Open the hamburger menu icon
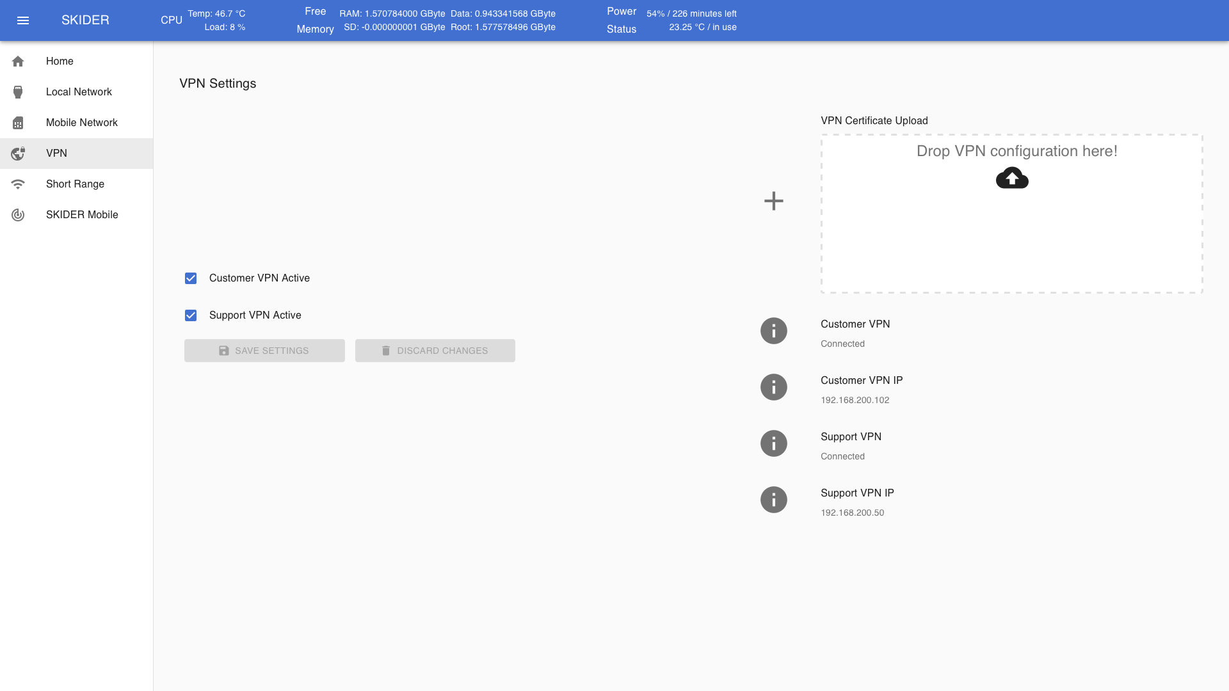 23,20
